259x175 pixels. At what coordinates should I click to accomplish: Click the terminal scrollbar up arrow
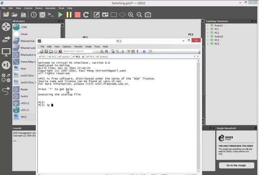pos(198,61)
